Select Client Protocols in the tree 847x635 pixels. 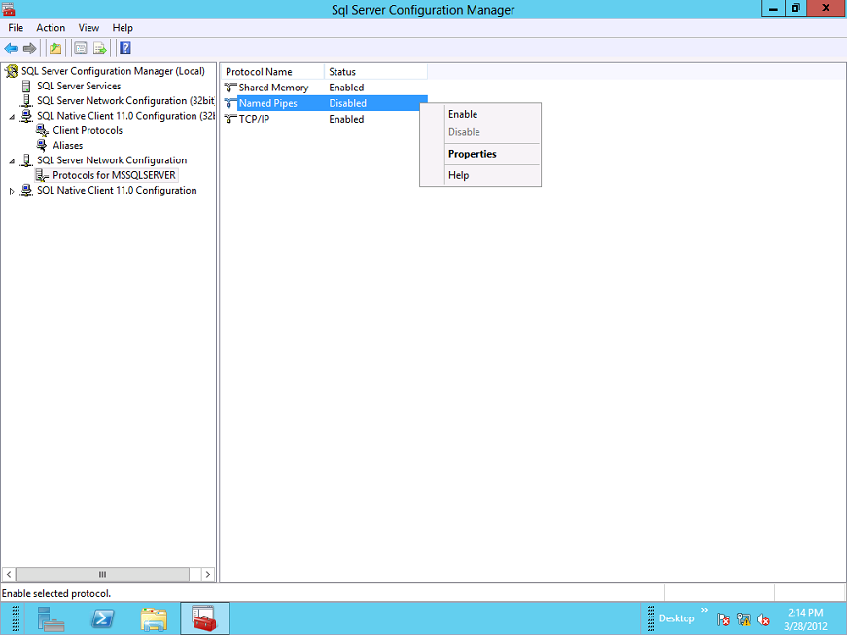(88, 130)
